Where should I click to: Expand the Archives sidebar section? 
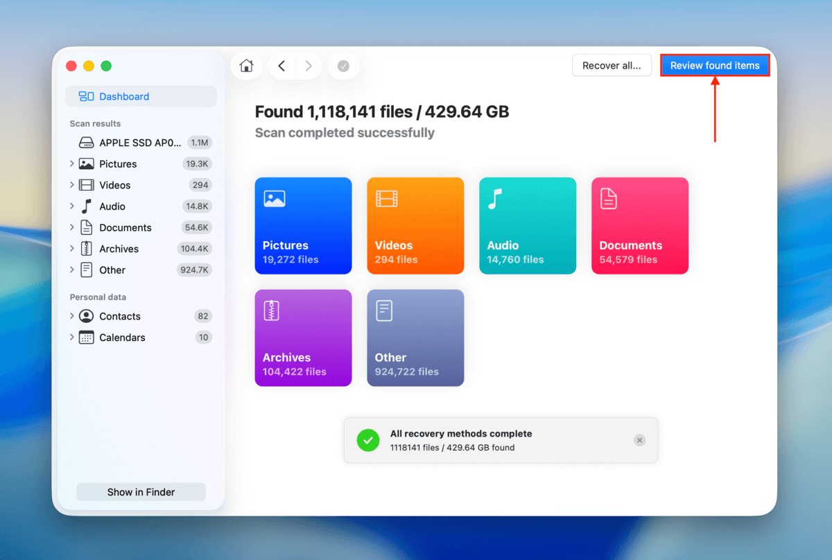[x=71, y=249]
